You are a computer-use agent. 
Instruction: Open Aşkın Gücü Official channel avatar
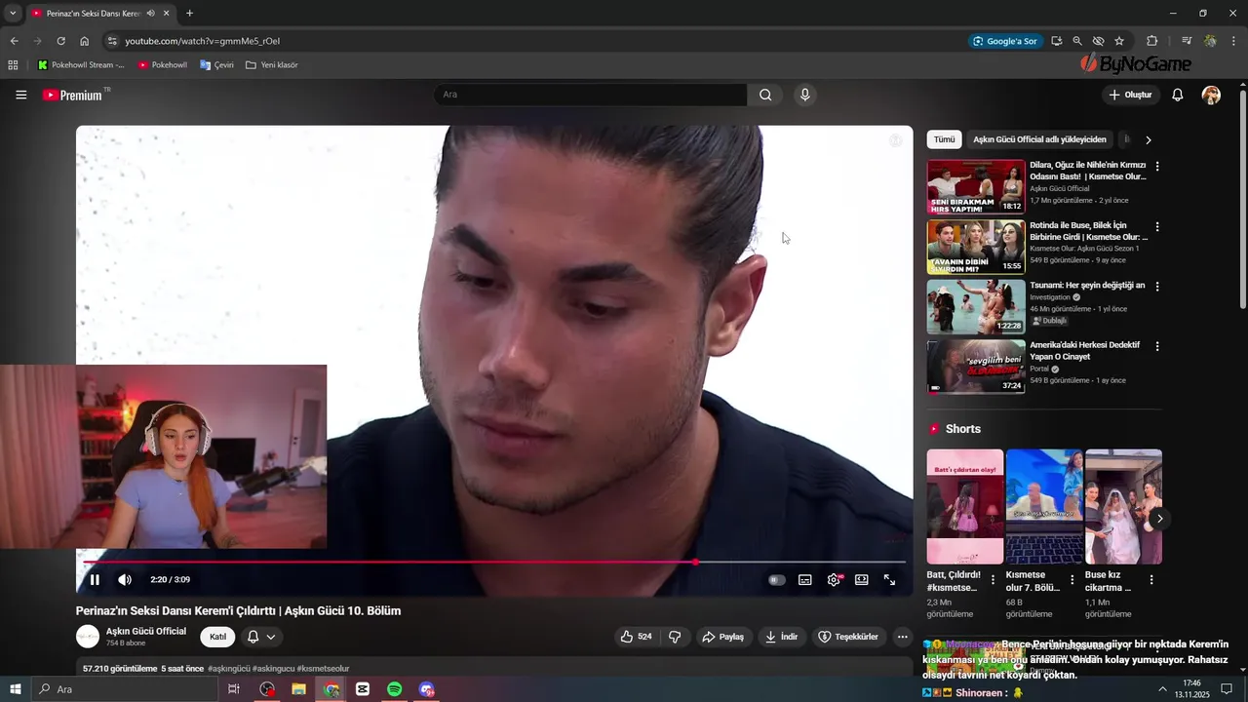coord(88,637)
